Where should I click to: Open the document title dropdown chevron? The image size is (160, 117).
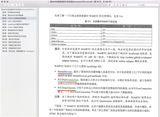coord(114,2)
